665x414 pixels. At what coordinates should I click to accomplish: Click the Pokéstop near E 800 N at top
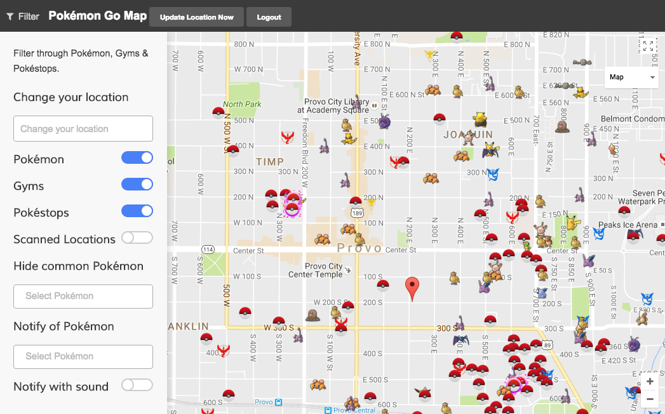456,37
